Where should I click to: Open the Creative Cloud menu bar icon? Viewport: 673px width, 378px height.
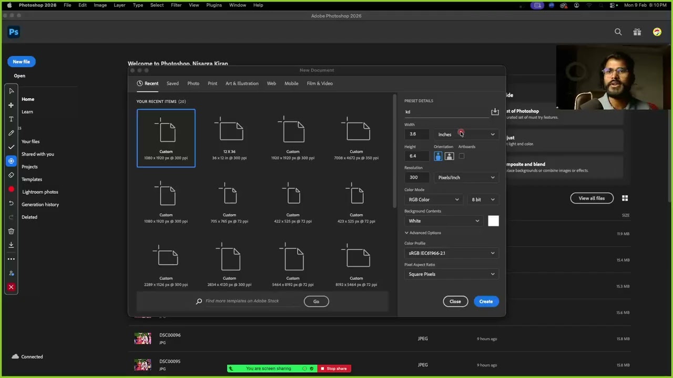[x=564, y=5]
